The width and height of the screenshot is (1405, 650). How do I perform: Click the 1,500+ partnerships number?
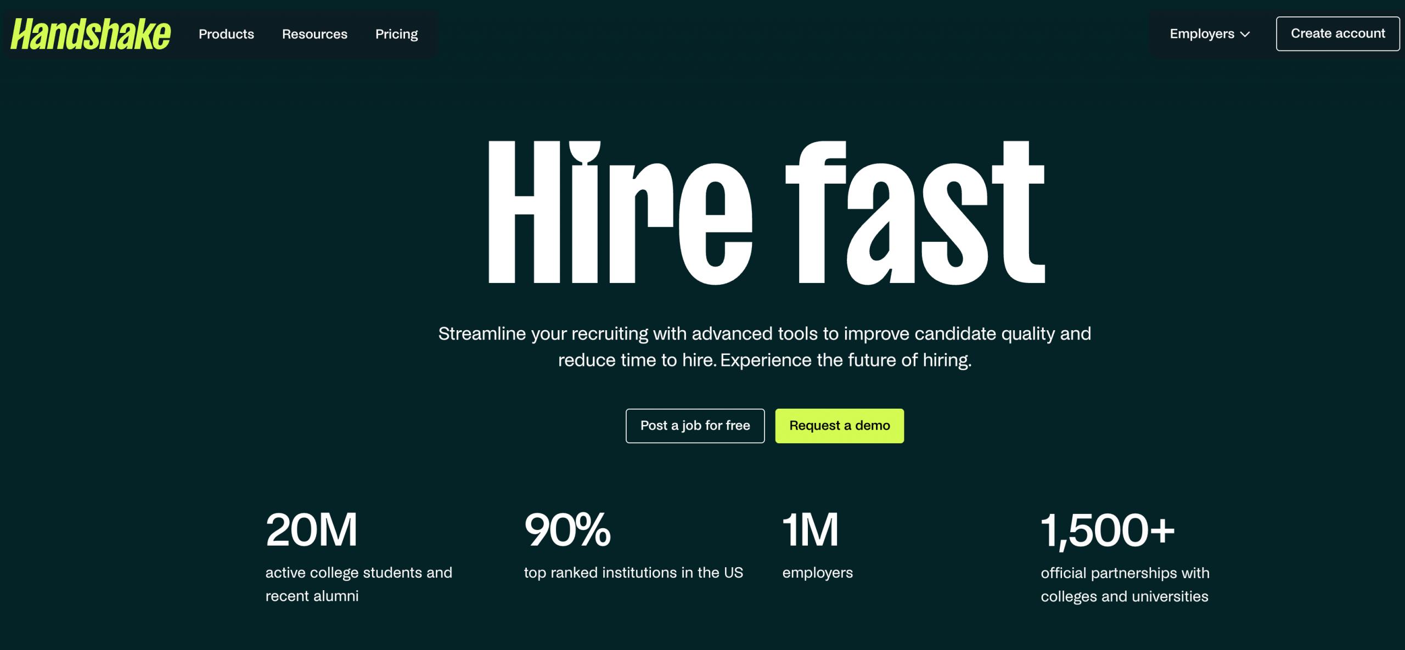point(1107,530)
